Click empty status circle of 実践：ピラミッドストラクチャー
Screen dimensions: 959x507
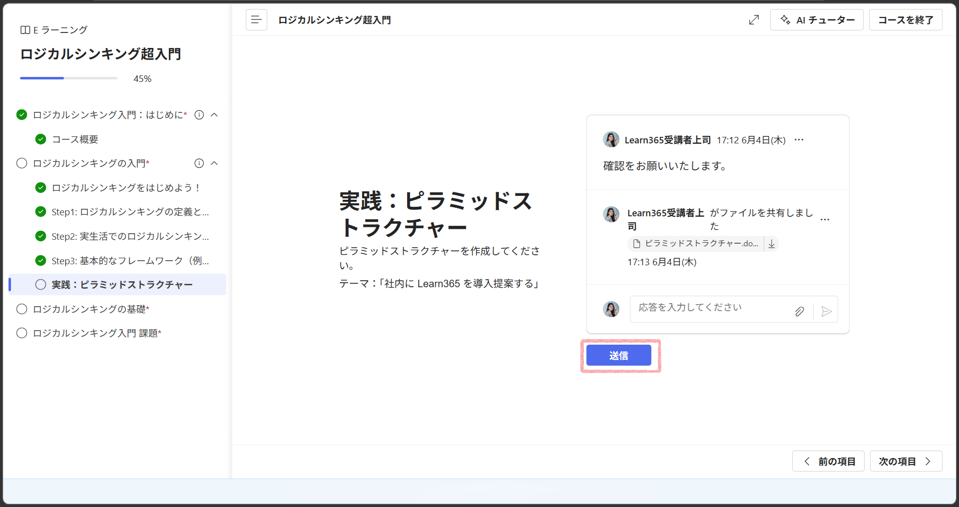pyautogui.click(x=41, y=285)
